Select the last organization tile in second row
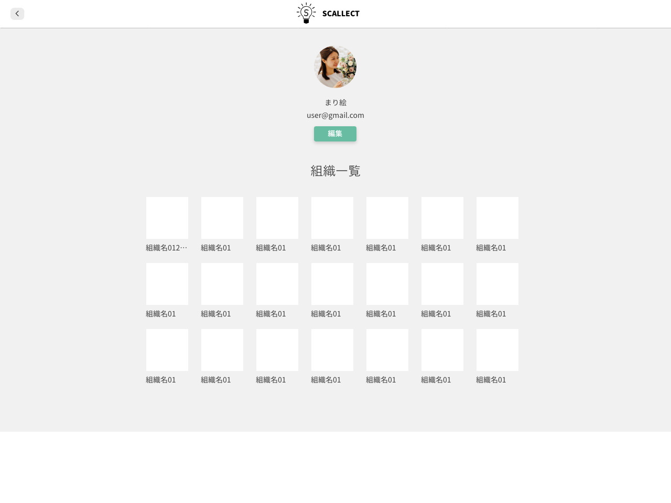 click(x=497, y=284)
